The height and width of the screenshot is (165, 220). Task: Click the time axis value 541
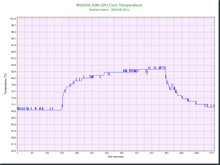coord(107,153)
